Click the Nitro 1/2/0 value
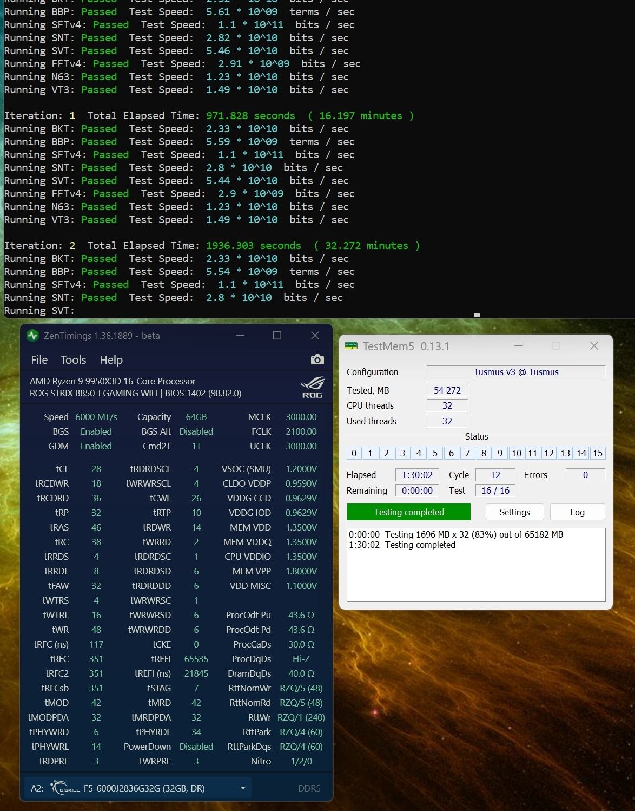 tap(301, 761)
